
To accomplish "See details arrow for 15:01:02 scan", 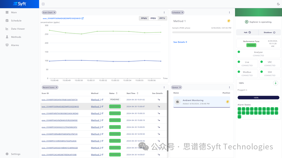I will click(x=159, y=100).
